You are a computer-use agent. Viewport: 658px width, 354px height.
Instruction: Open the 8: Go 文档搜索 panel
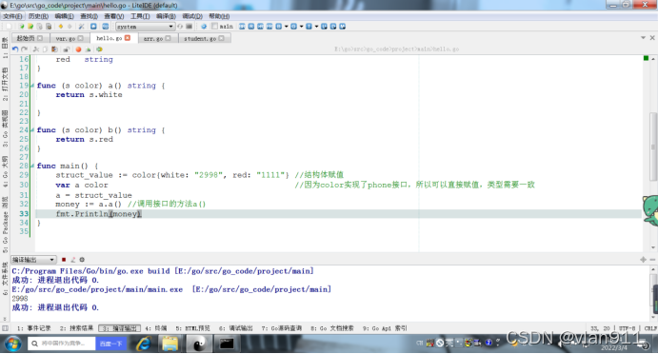332,328
